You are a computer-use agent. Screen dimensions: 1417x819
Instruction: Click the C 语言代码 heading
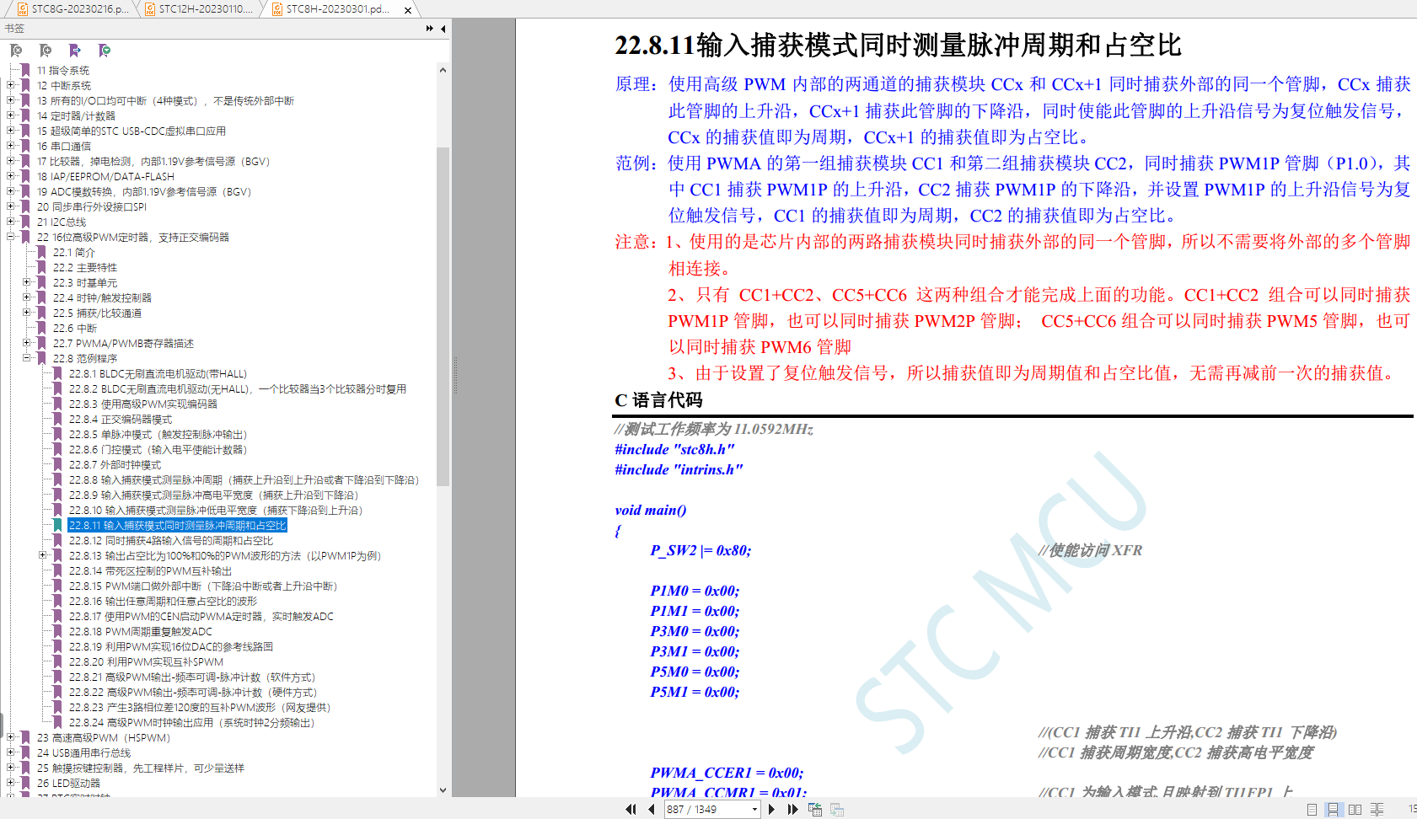[658, 400]
